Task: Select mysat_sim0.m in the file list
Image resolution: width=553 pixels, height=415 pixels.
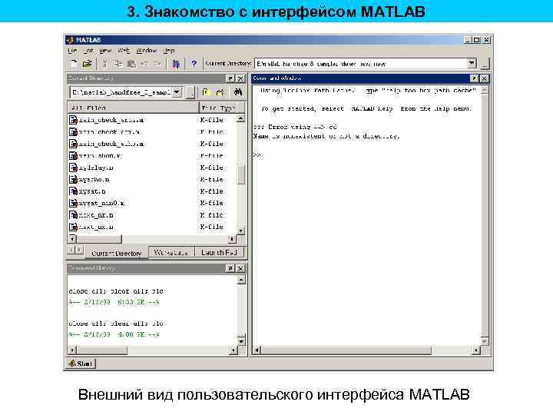Action: (101, 203)
